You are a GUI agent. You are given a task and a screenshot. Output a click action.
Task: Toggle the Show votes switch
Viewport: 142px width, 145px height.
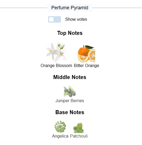point(55,19)
